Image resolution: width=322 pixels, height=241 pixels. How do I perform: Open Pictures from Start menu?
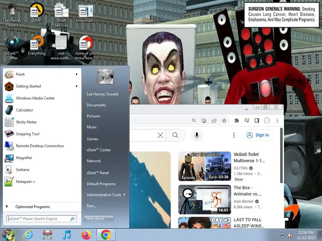pos(93,116)
